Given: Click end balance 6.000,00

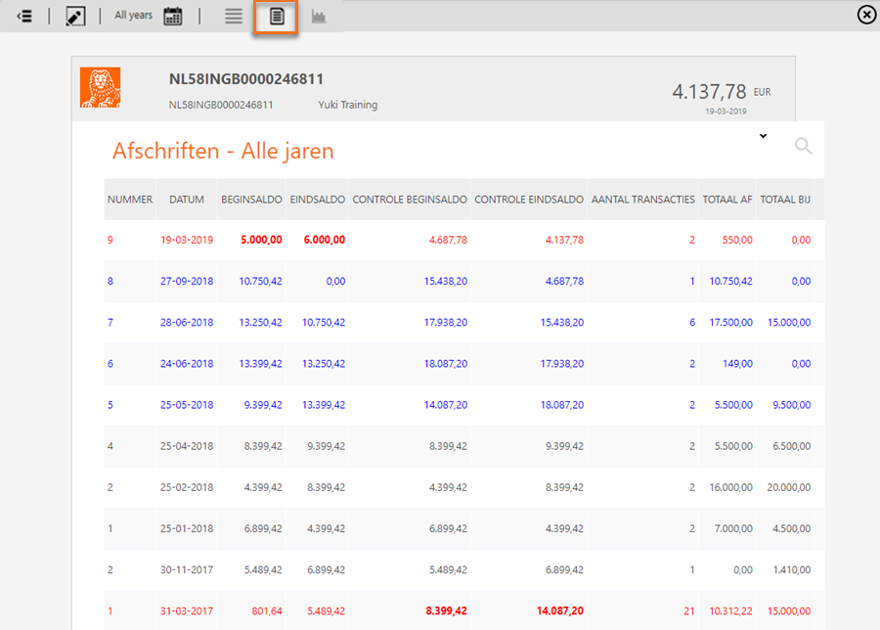Looking at the screenshot, I should tap(325, 240).
